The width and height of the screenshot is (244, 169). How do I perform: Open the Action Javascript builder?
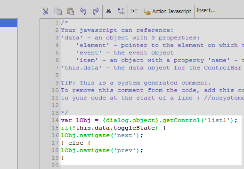[x=167, y=11]
